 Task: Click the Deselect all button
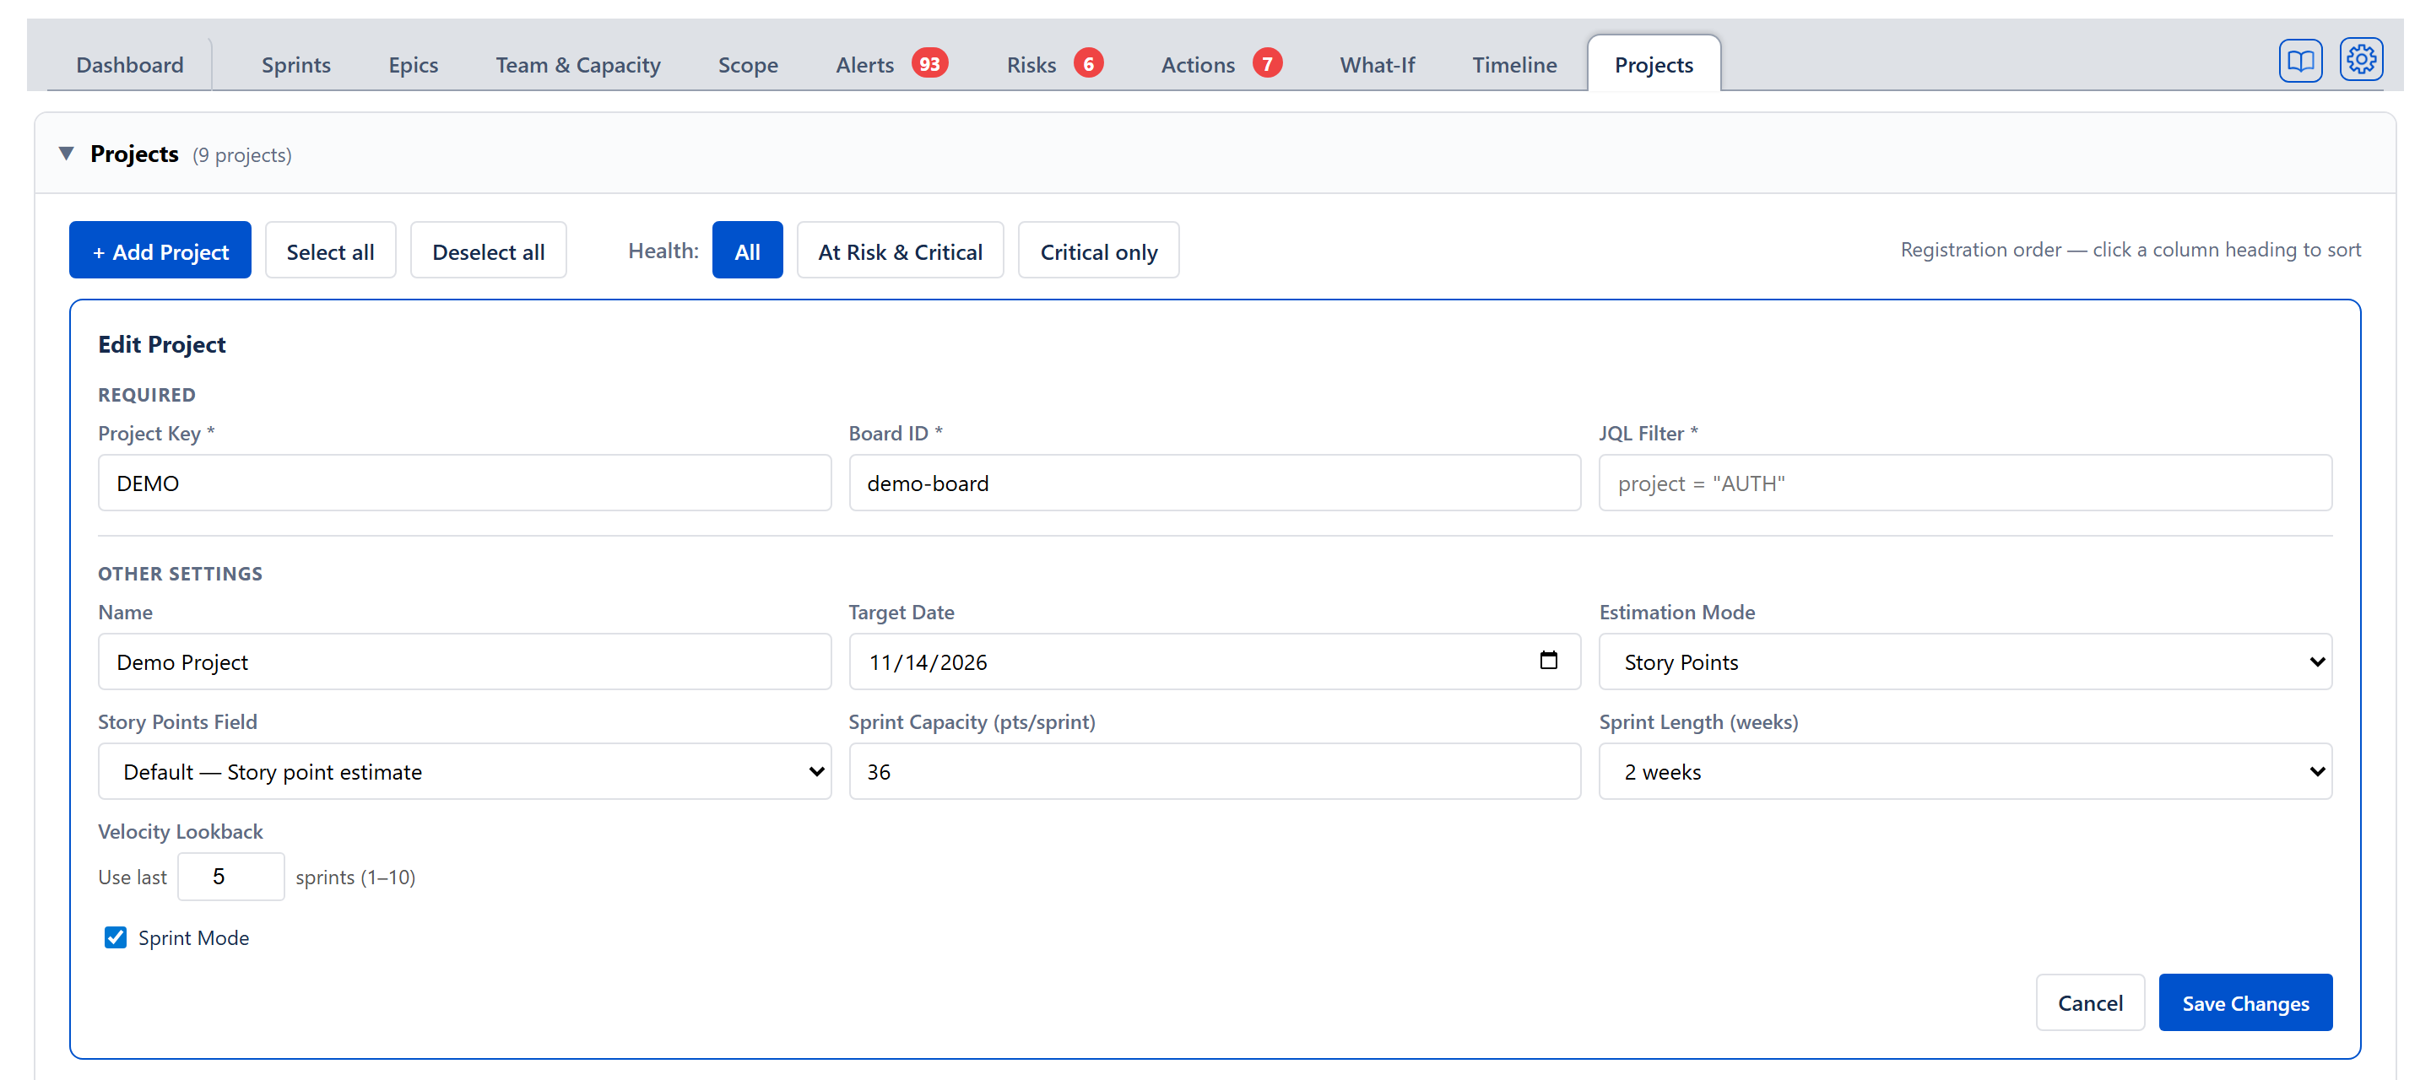point(488,251)
